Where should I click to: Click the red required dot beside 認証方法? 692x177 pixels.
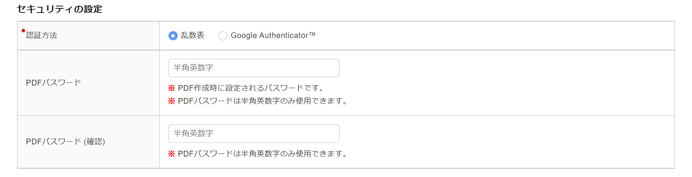pos(23,31)
